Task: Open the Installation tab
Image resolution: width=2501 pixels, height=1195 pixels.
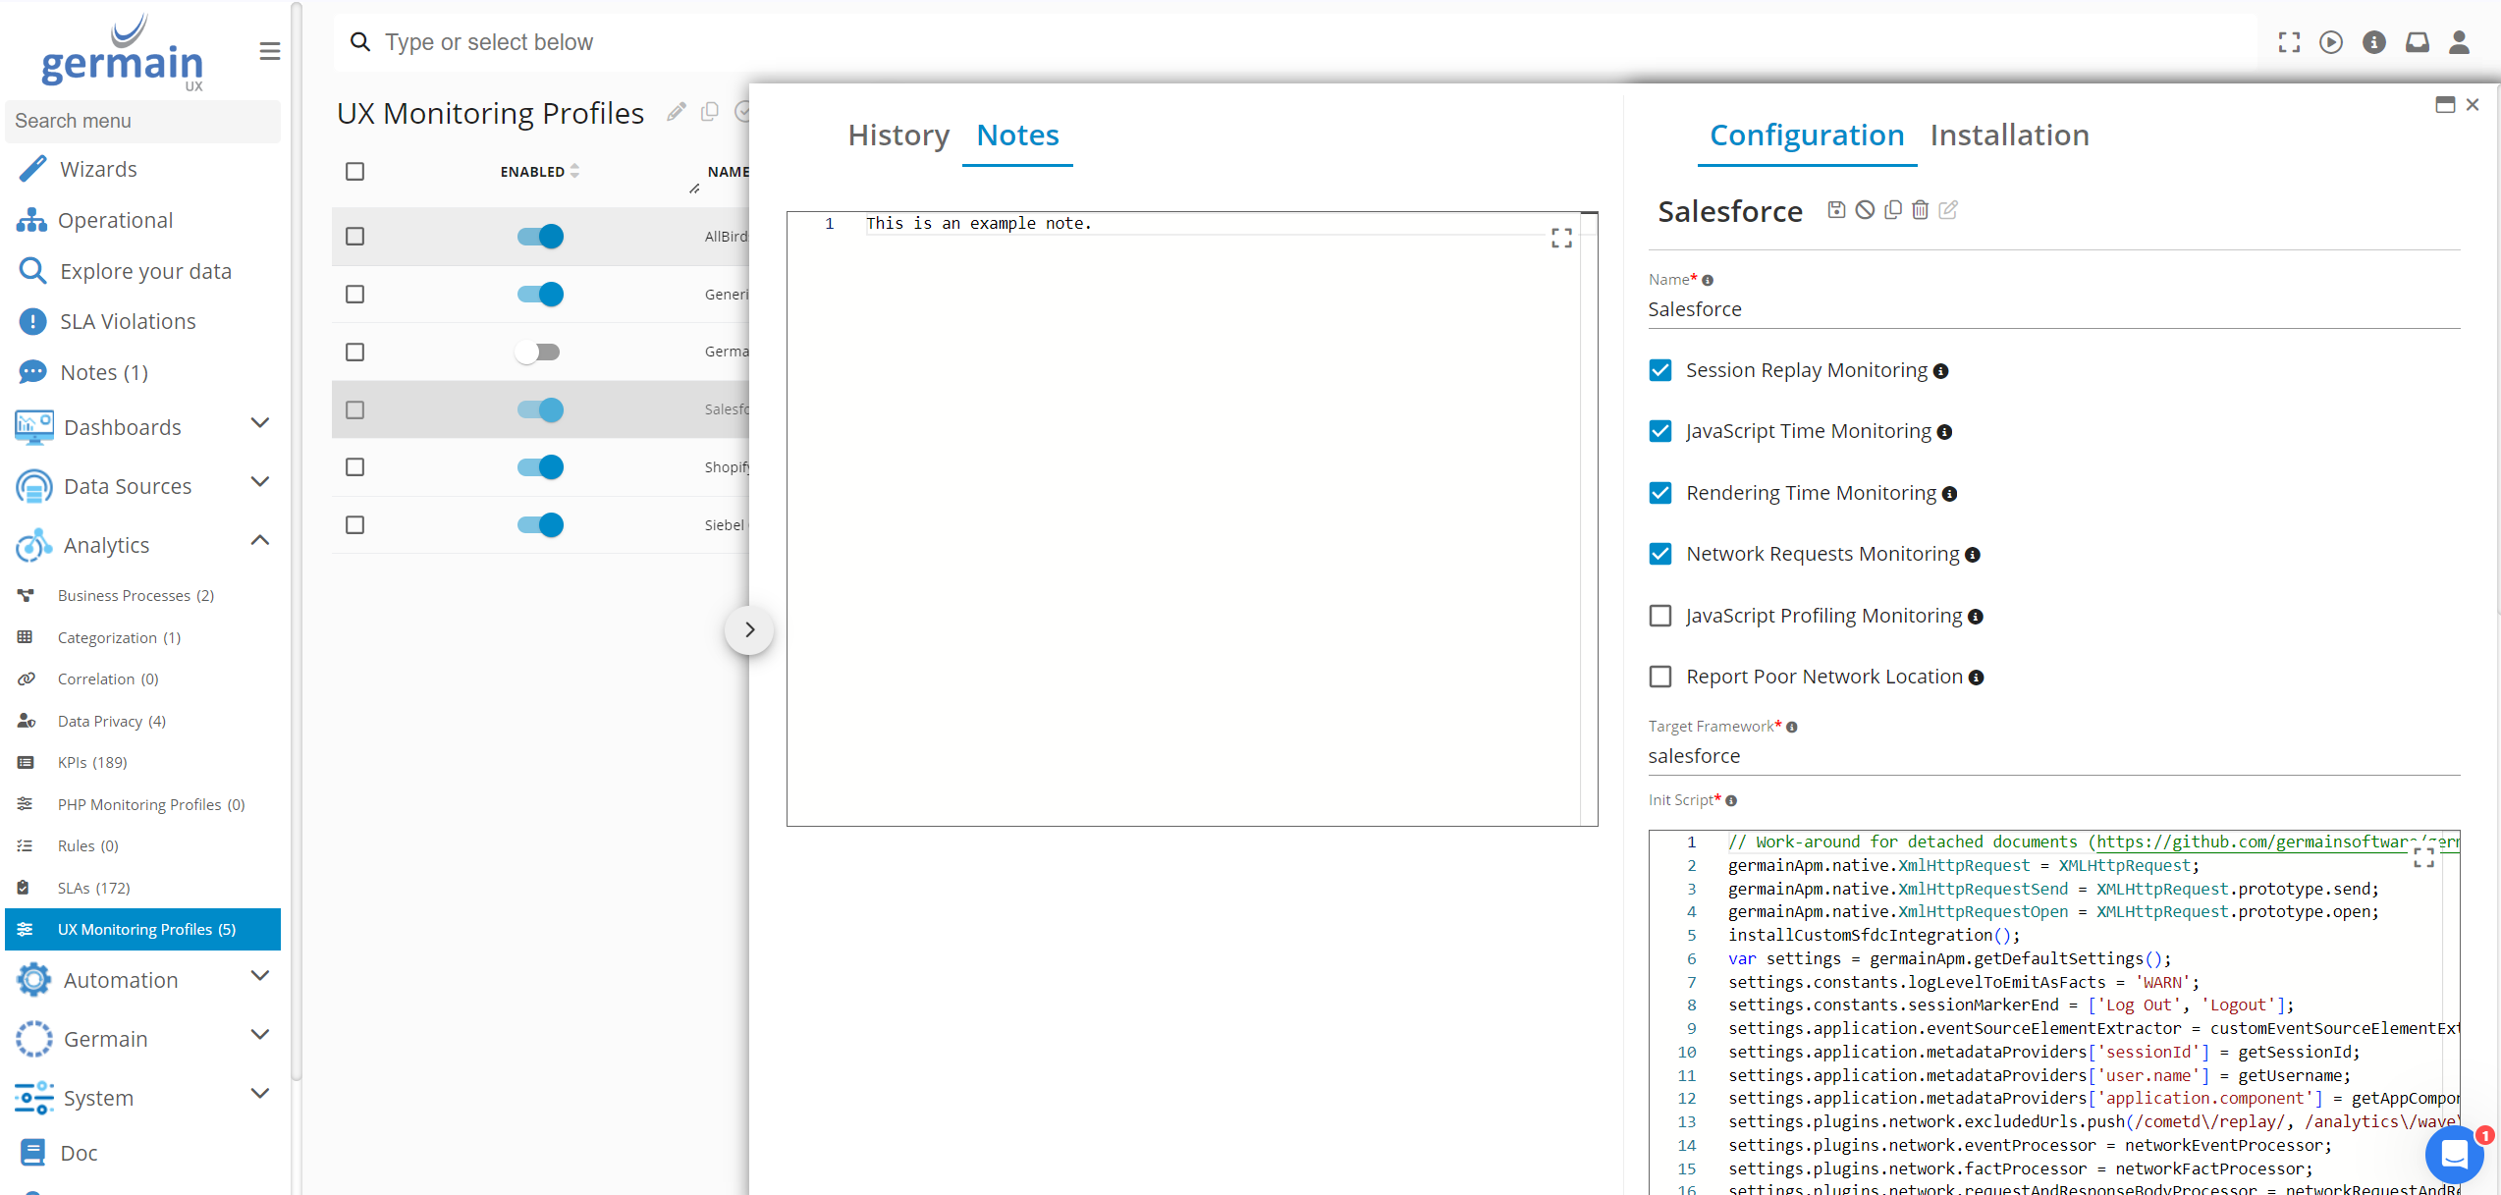Action: point(2009,135)
